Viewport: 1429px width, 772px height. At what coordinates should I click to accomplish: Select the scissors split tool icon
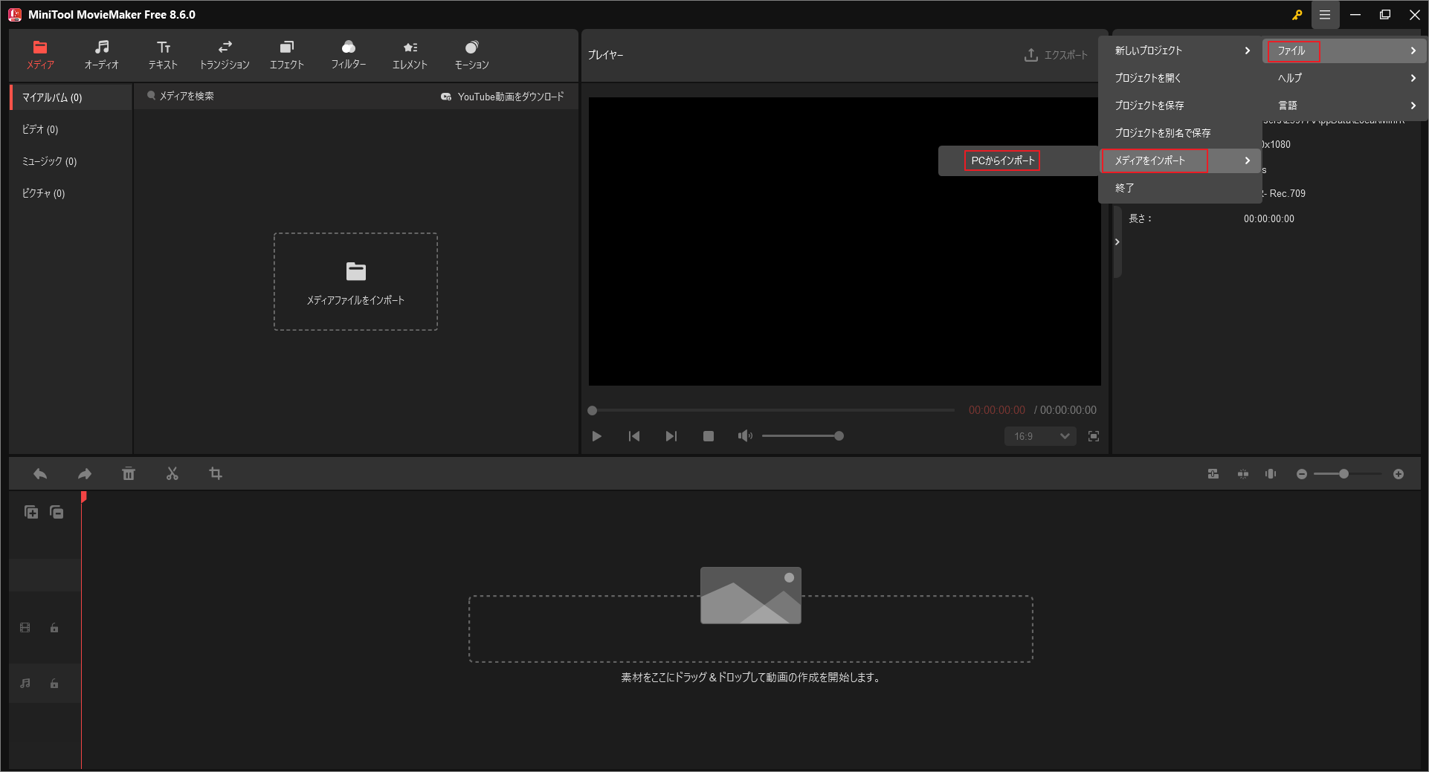pos(172,473)
